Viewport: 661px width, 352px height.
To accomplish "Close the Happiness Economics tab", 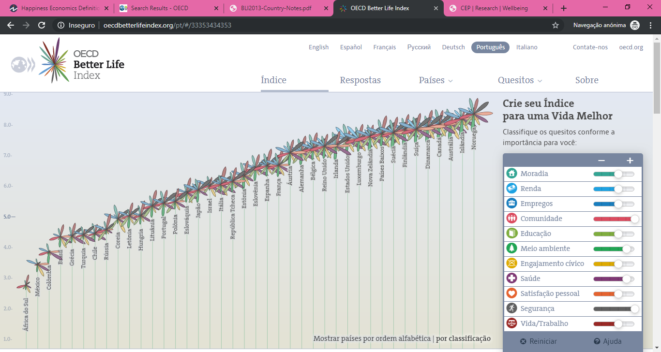I will click(x=106, y=8).
